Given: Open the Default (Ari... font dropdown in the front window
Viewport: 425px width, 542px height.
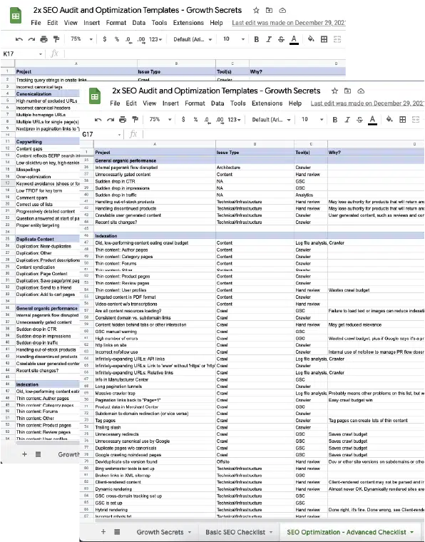Looking at the screenshot, I should (271, 120).
